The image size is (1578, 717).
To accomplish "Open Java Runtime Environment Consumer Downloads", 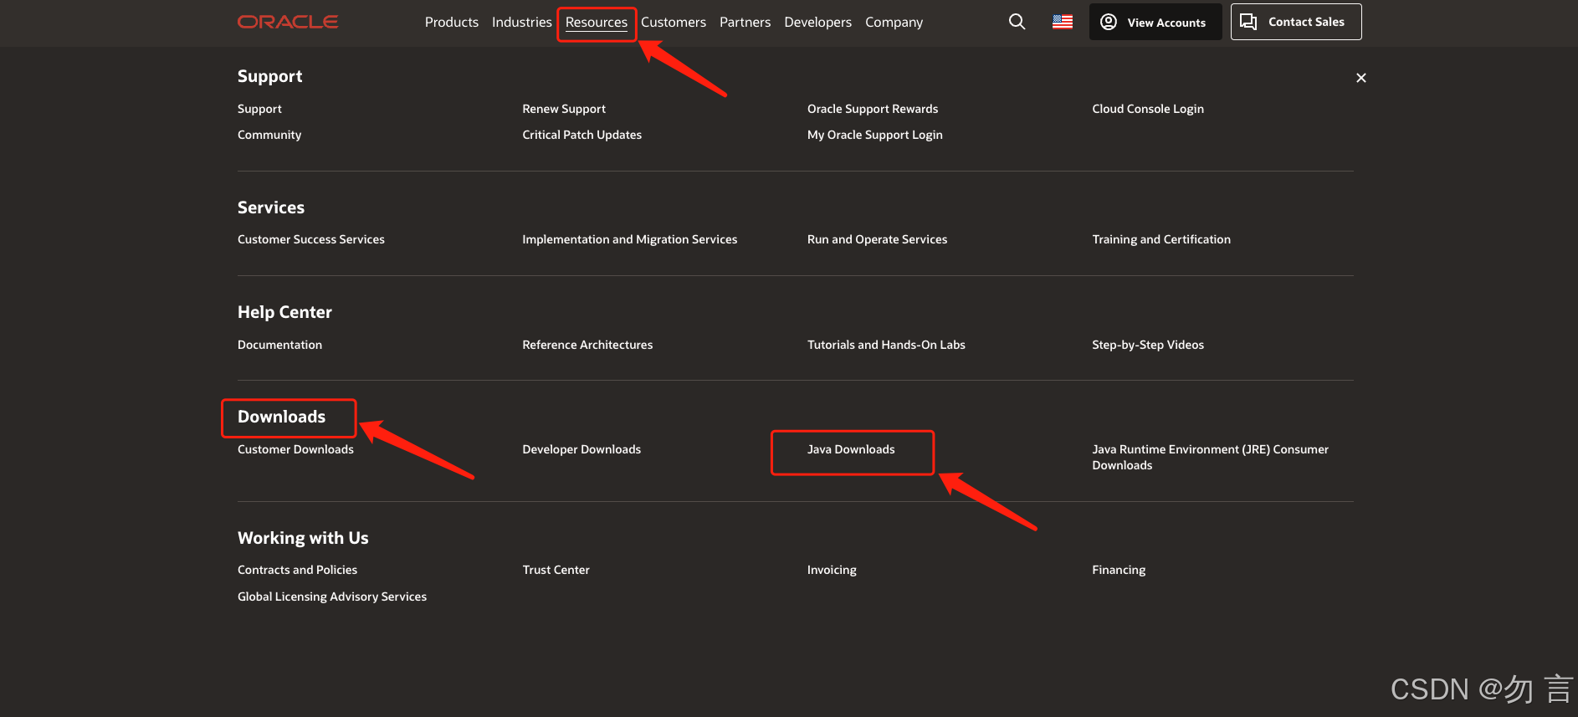I will [x=1210, y=457].
